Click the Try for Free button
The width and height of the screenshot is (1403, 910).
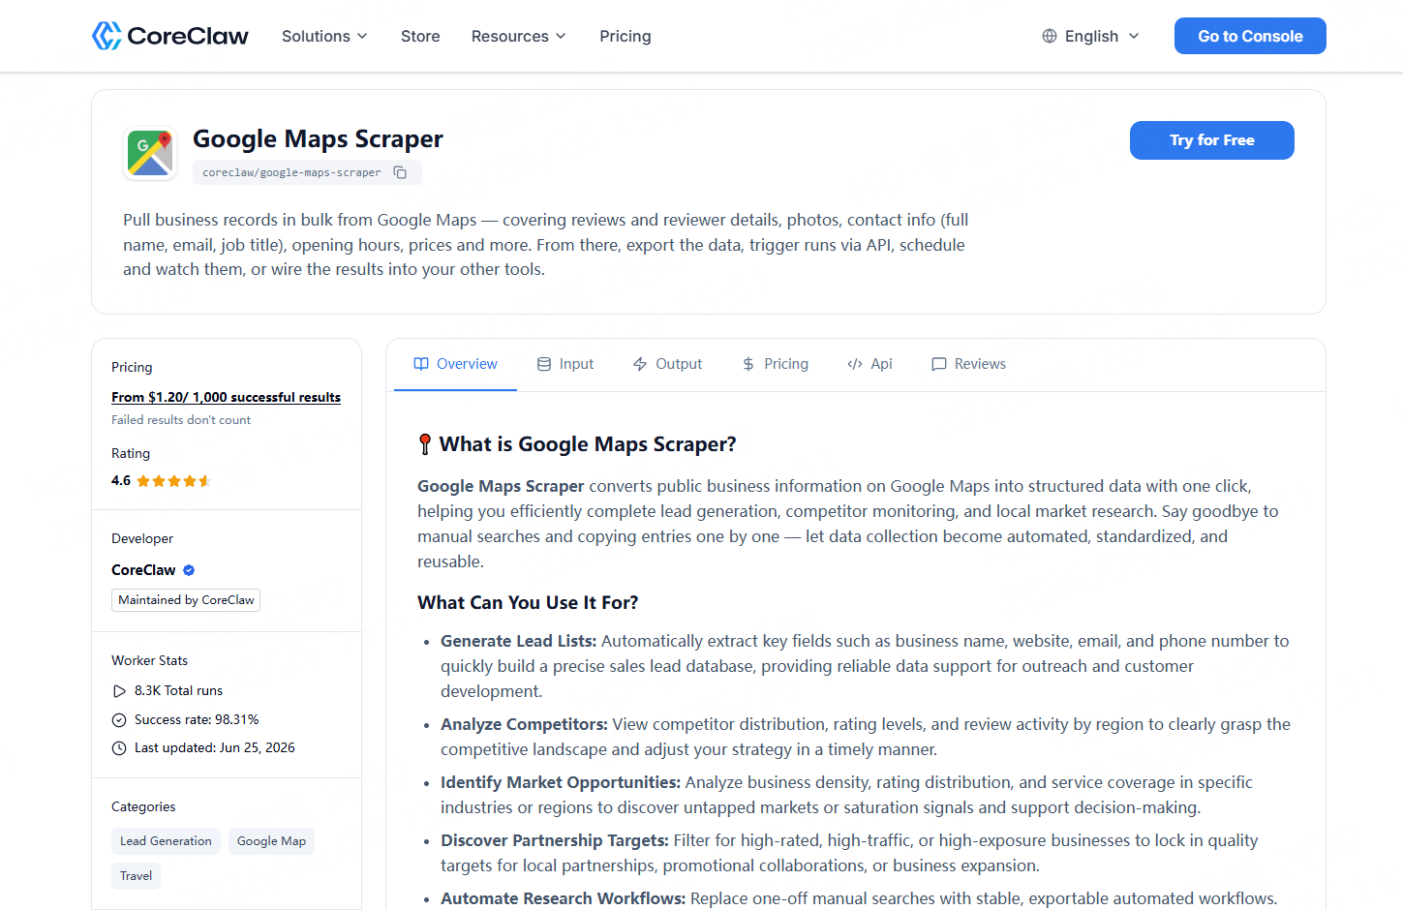[1211, 140]
